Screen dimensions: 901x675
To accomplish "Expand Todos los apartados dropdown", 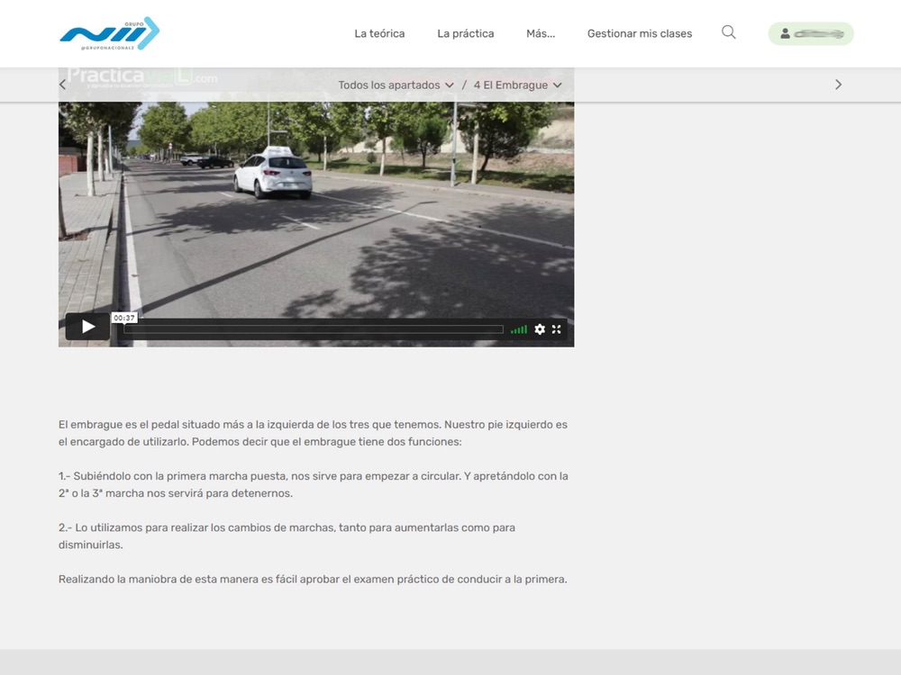I will (396, 85).
